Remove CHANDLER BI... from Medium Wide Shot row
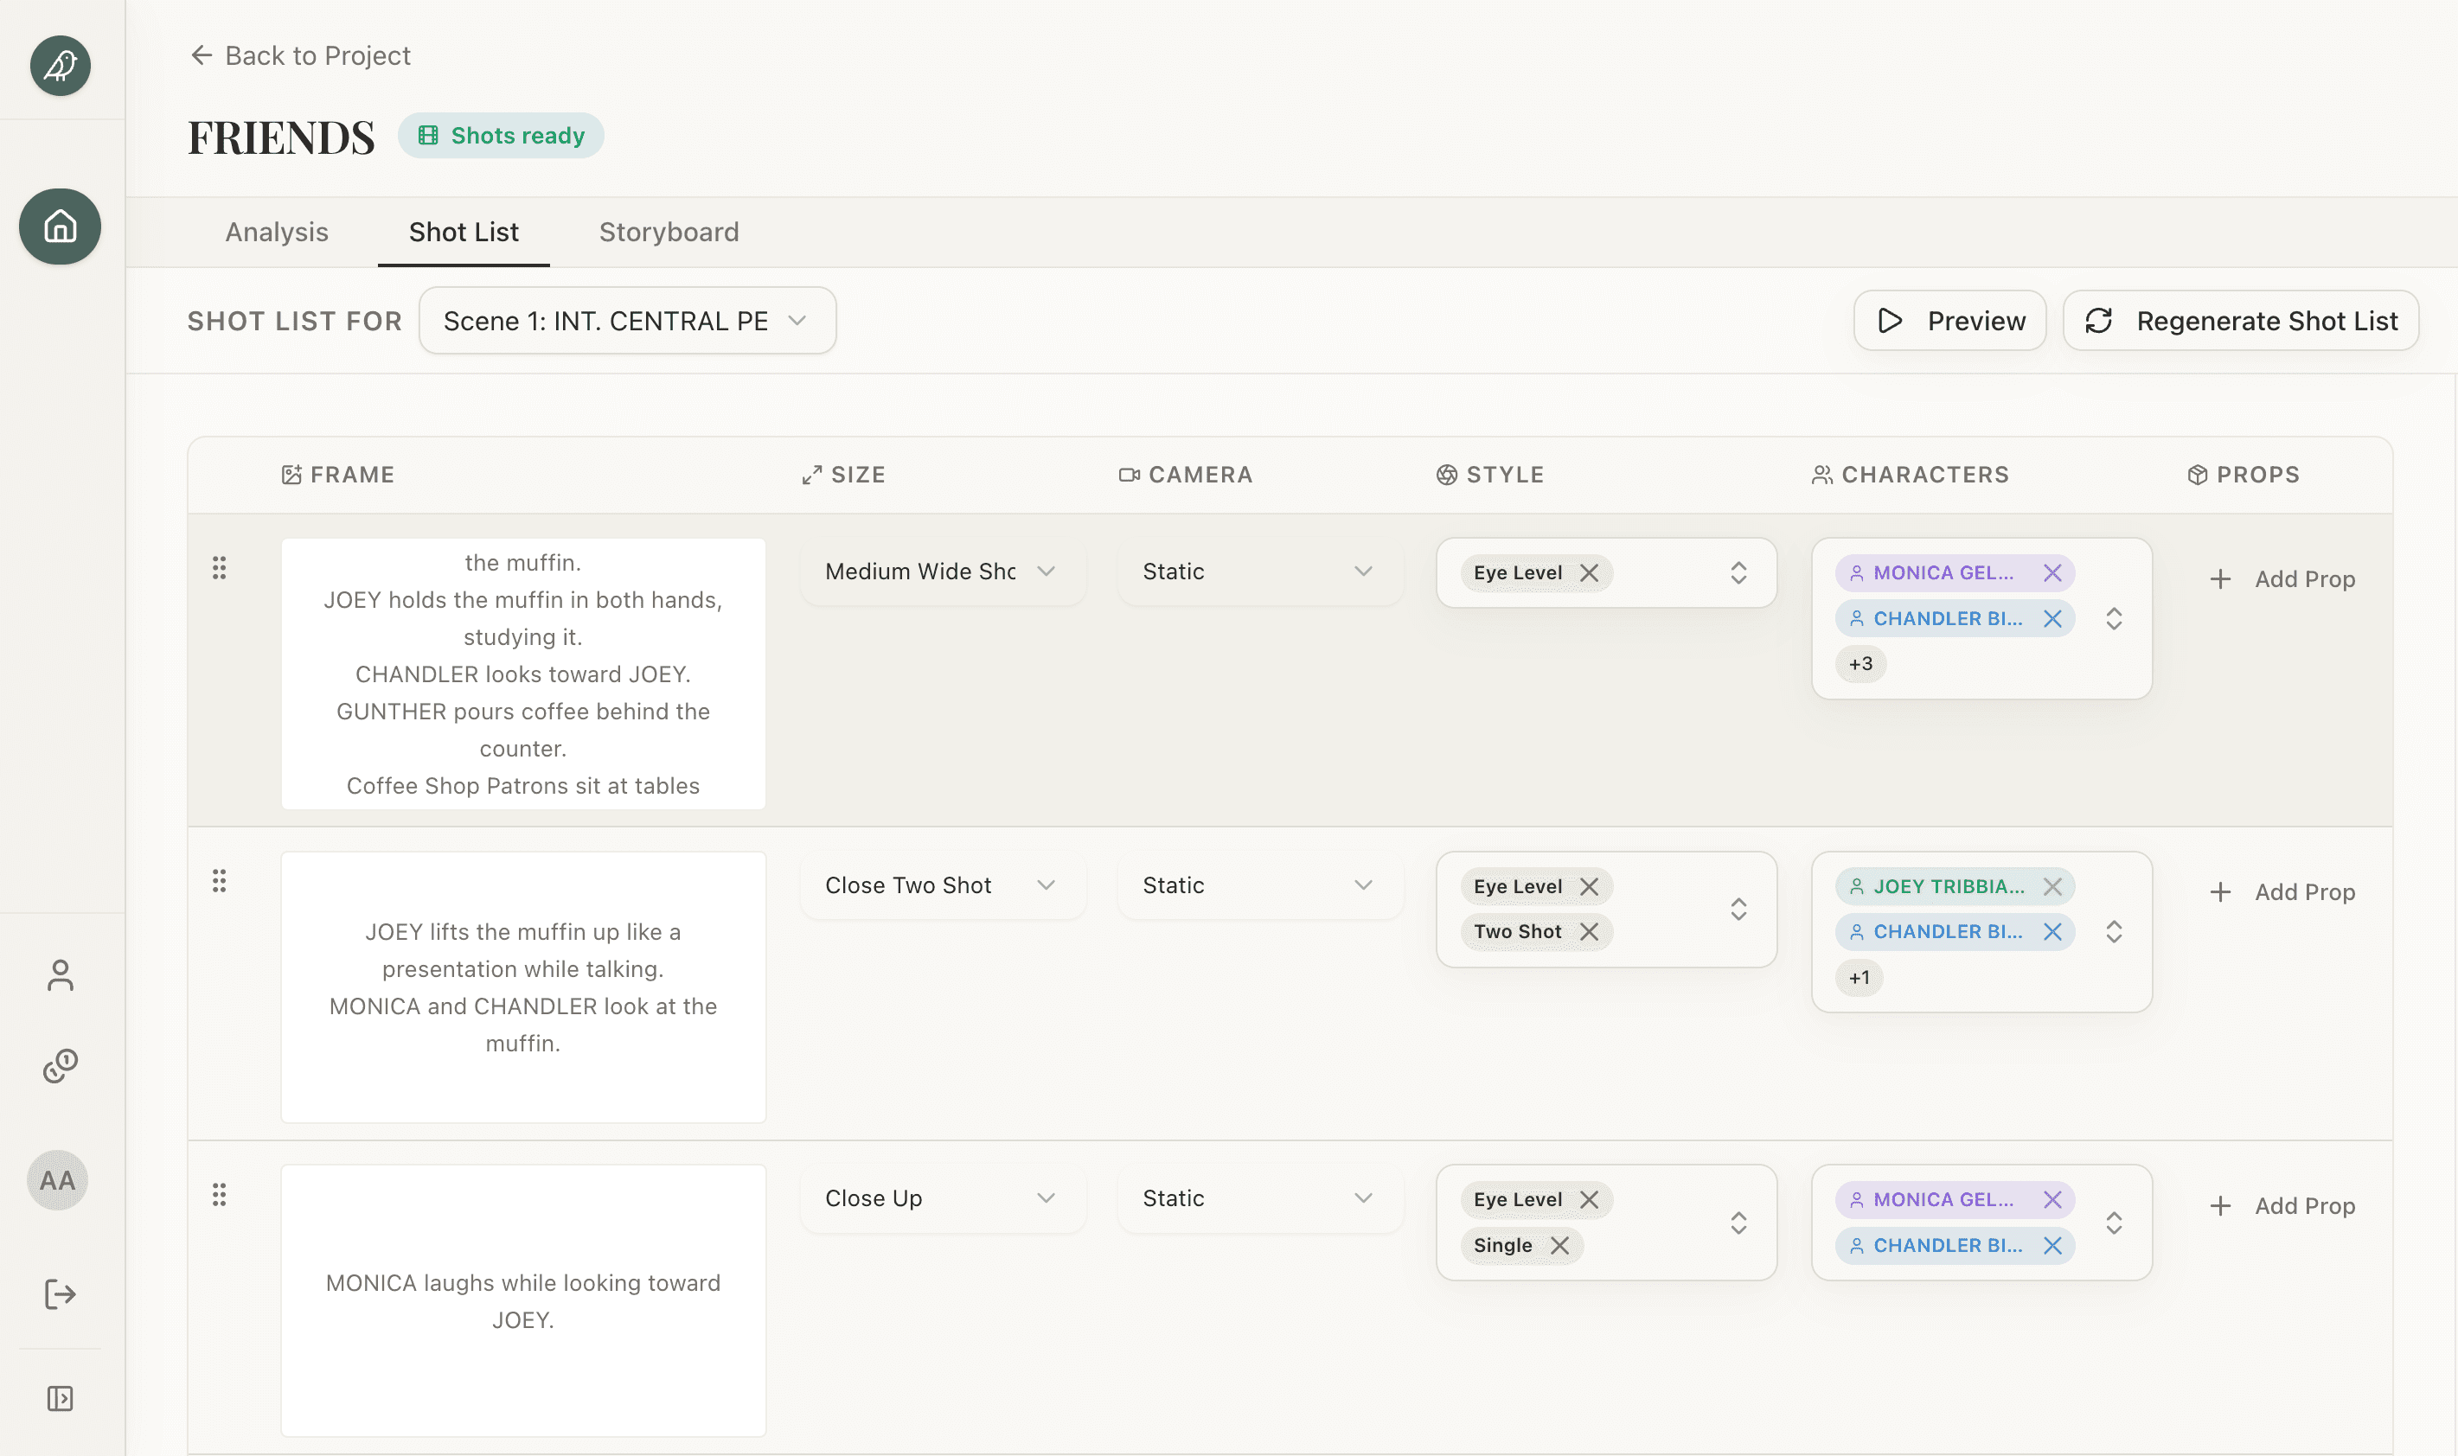This screenshot has width=2458, height=1456. [2052, 619]
